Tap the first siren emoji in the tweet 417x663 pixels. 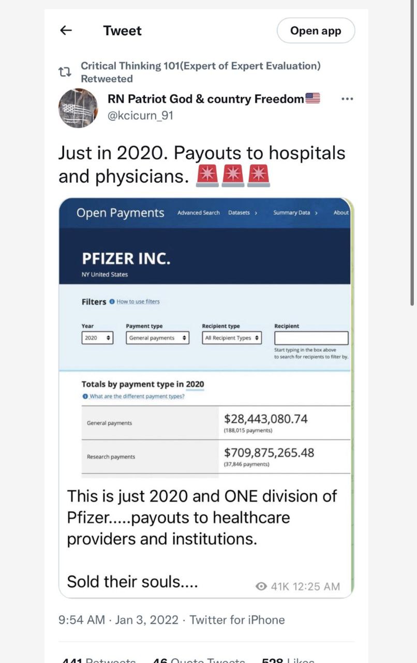207,176
